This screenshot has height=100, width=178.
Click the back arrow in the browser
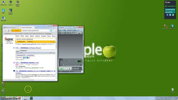5,31
